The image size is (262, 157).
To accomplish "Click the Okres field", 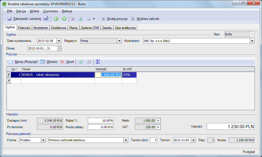I will tap(42, 48).
